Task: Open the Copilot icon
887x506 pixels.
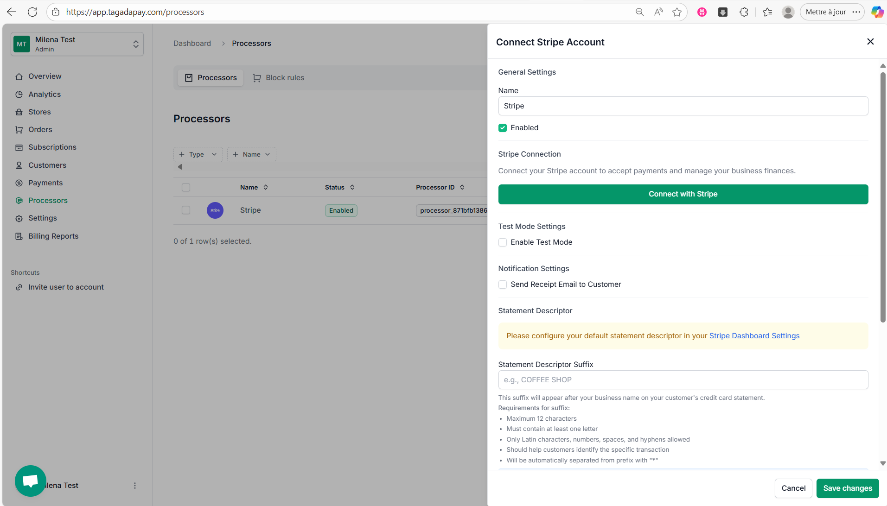Action: point(877,12)
